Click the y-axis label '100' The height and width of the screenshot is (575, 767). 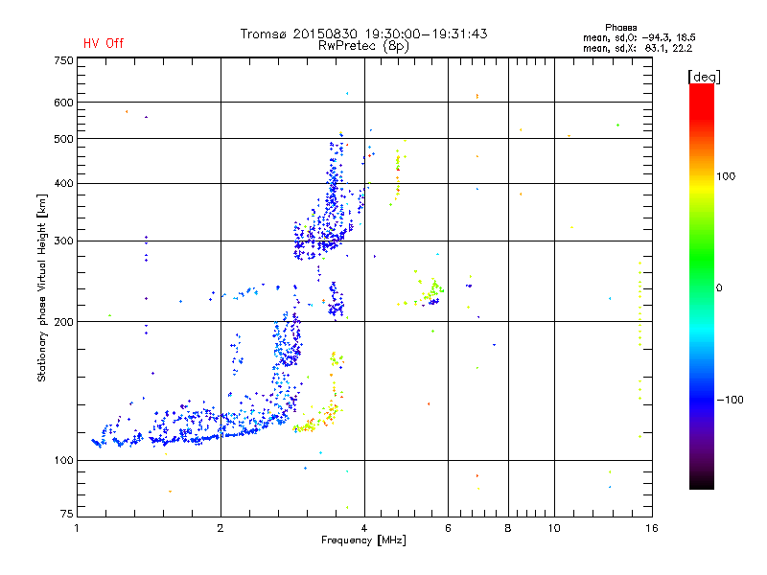click(63, 460)
